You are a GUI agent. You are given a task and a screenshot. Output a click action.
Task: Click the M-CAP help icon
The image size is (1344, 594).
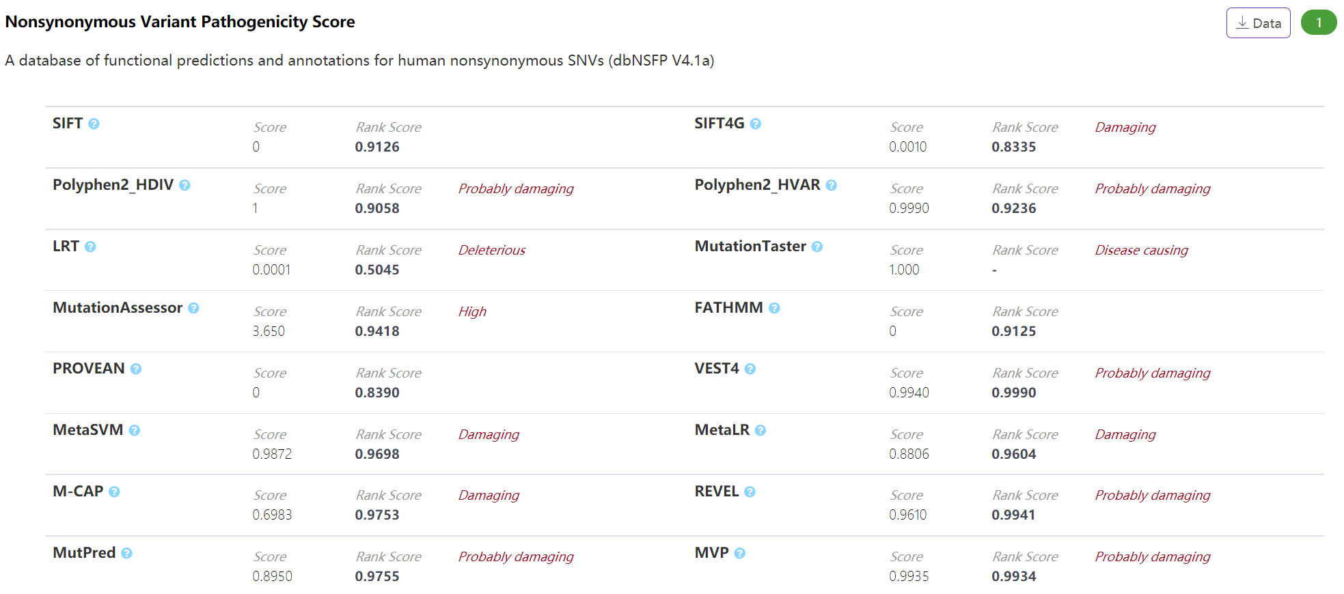(x=114, y=492)
